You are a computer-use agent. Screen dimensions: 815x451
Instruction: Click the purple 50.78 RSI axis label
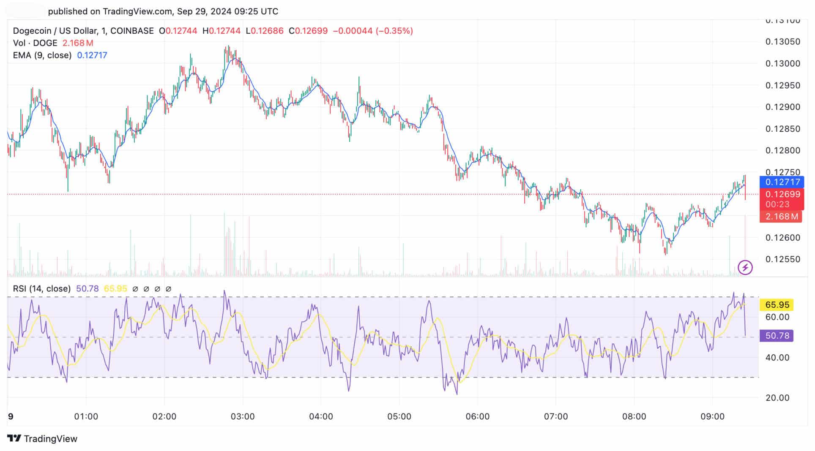pos(777,336)
